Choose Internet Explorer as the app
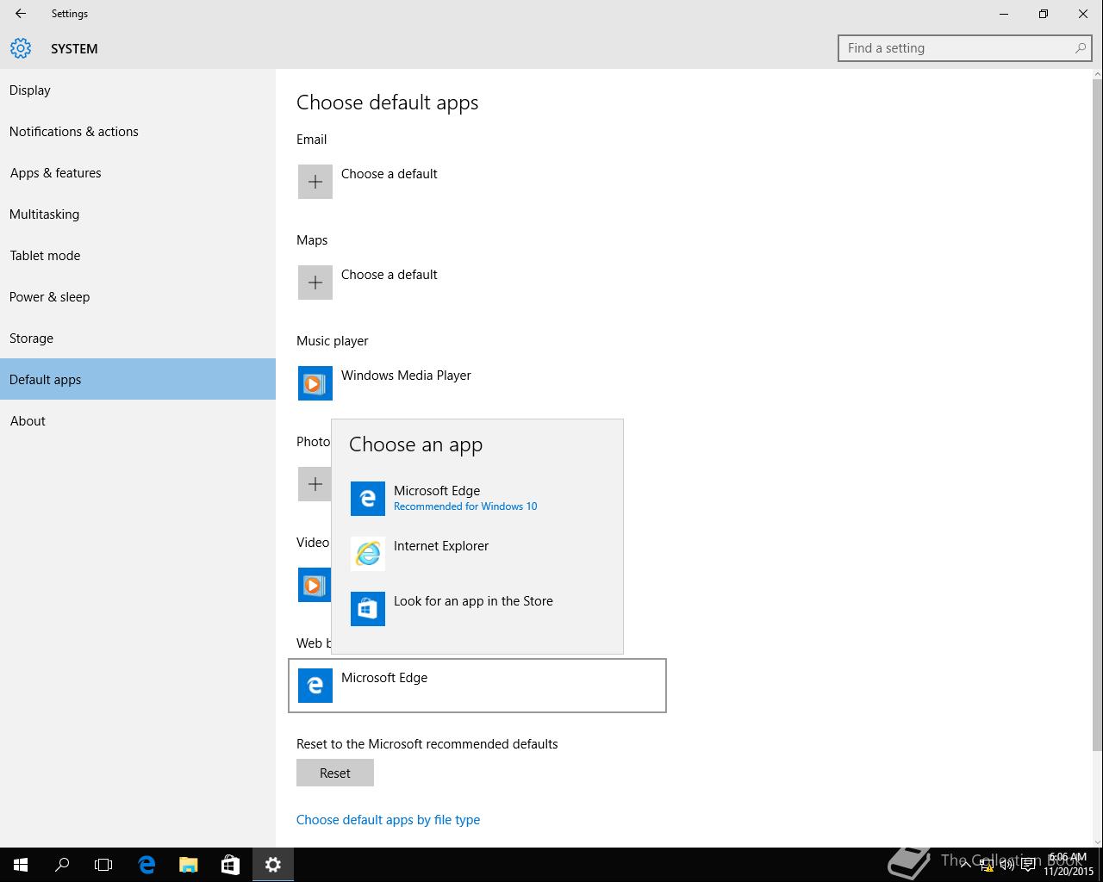This screenshot has height=882, width=1103. pyautogui.click(x=477, y=554)
